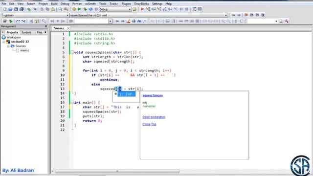Clear all bookmarks toolbar icon
313x176 pixels.
263,15
